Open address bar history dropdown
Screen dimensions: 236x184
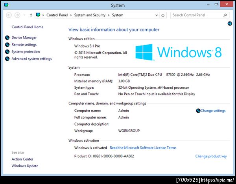tap(157, 15)
